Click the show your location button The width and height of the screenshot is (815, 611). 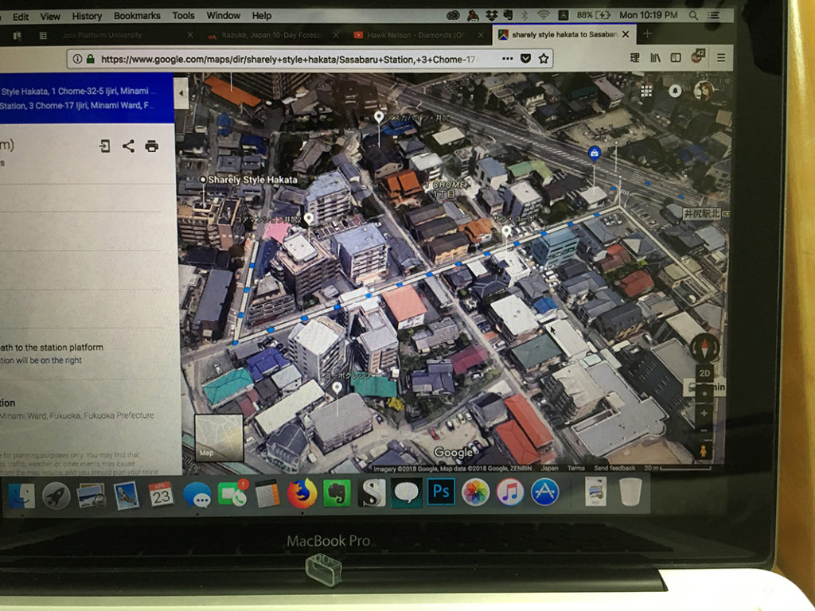click(x=704, y=393)
